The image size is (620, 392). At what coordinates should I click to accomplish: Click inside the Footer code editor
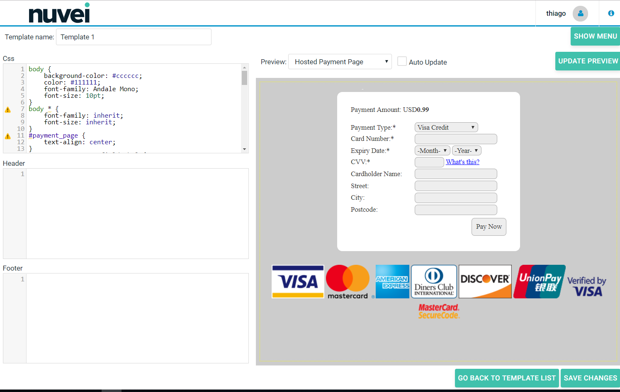(137, 318)
